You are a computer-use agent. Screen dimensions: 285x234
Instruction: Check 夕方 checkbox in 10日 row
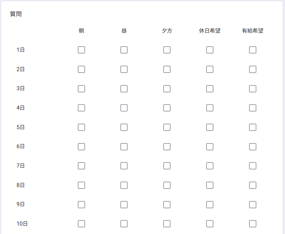167,224
